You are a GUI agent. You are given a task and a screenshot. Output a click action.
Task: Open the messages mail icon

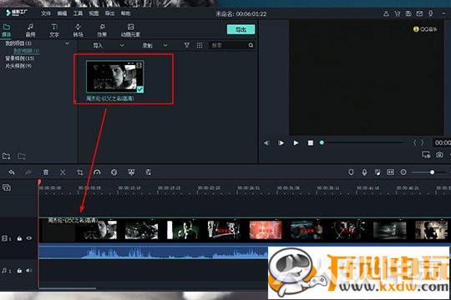tap(419, 13)
